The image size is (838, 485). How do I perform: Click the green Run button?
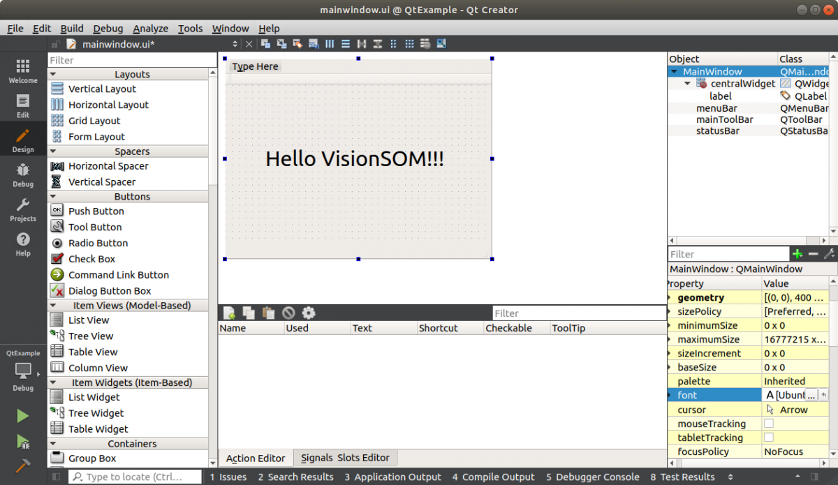point(23,416)
